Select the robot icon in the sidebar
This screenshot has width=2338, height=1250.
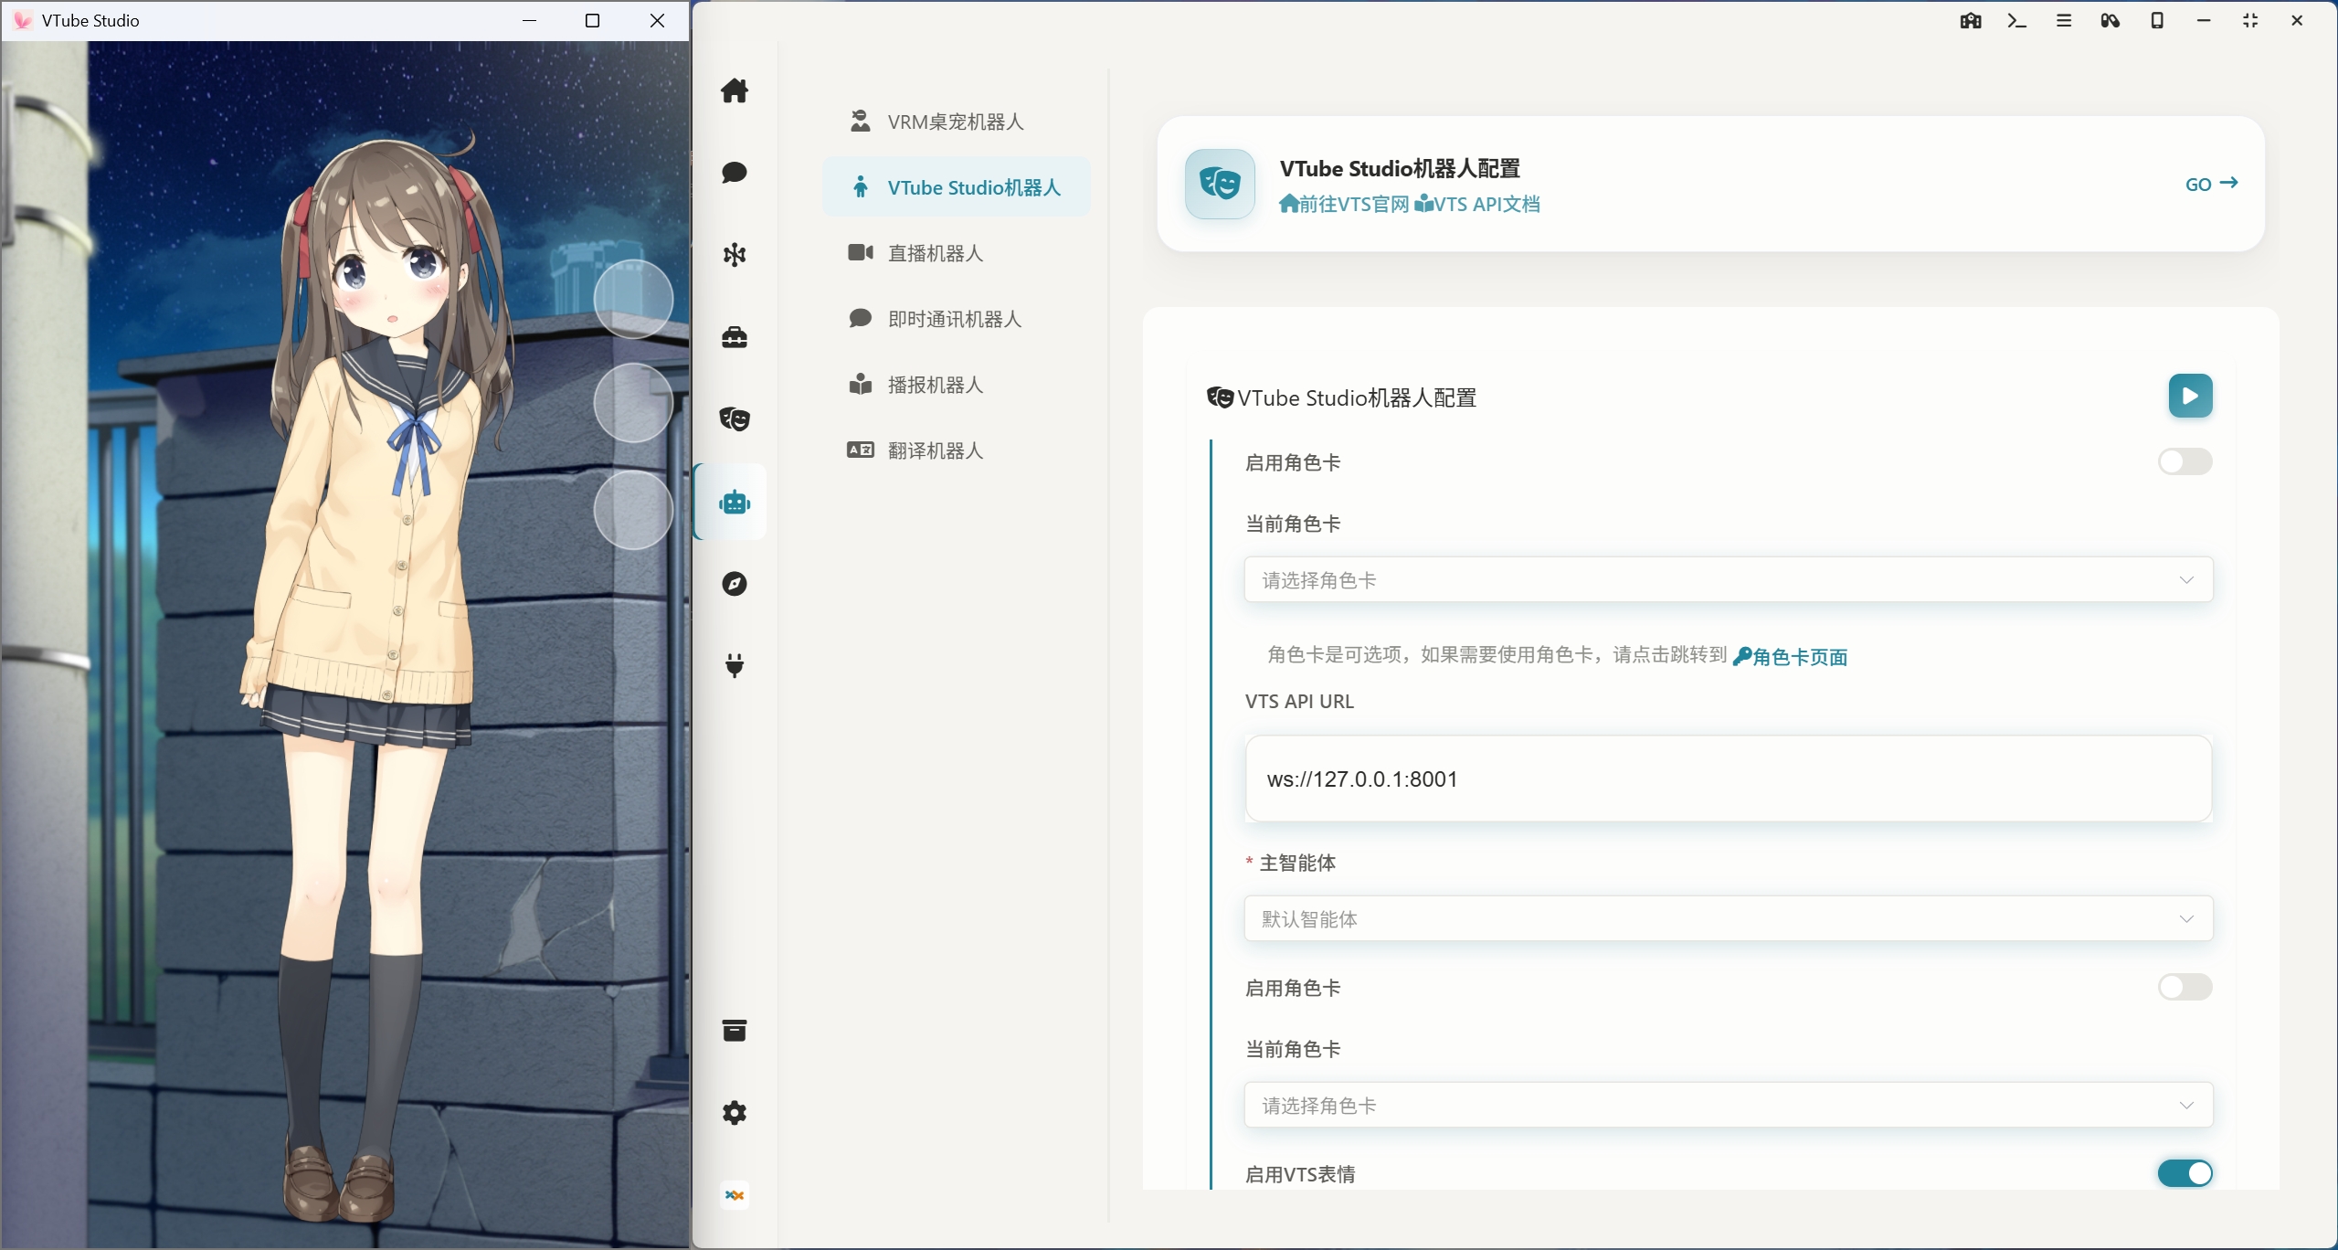735,502
